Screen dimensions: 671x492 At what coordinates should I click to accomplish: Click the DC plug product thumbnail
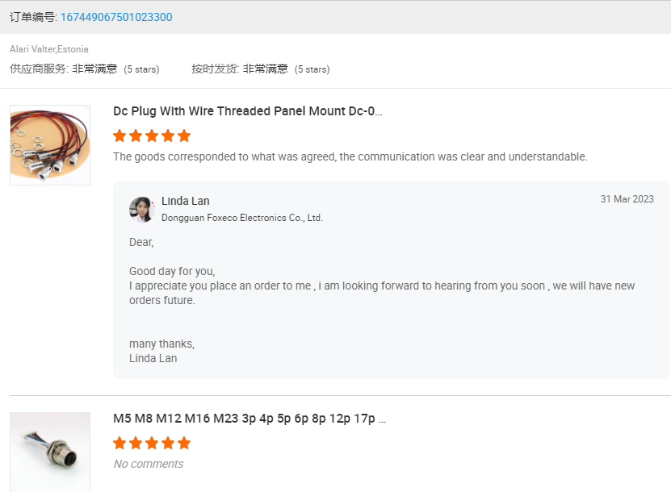point(50,145)
